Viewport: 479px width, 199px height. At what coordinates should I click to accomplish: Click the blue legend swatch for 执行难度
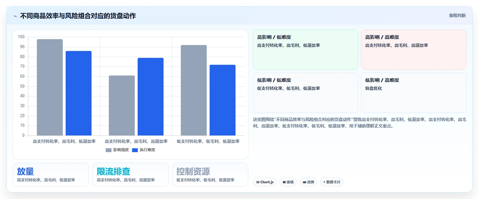(x=135, y=150)
